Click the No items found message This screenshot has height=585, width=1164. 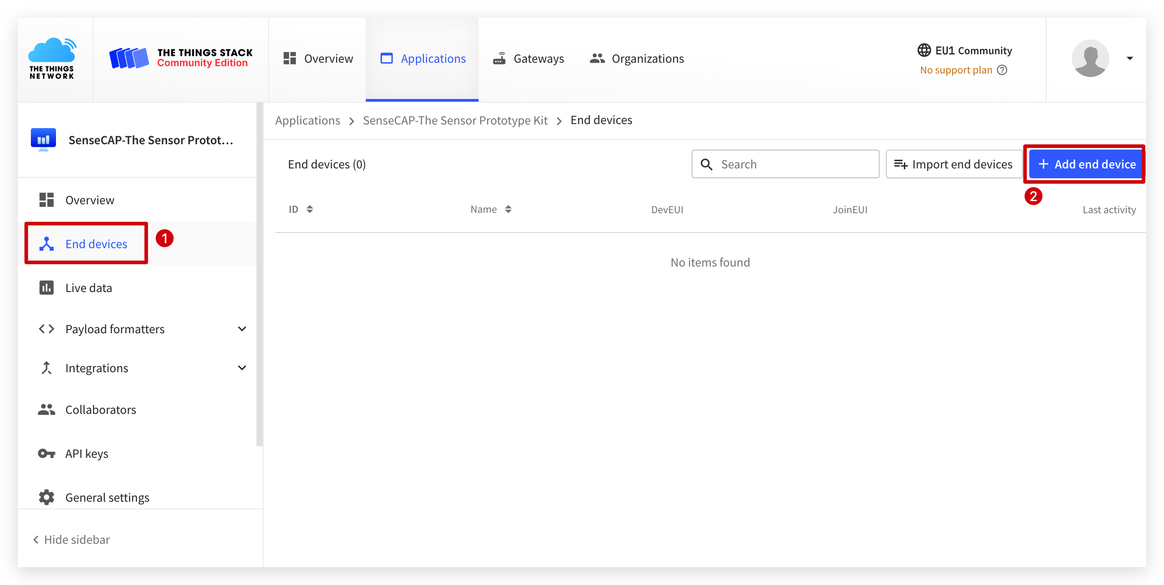pos(710,262)
